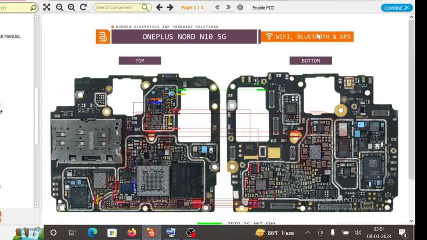427x240 pixels.
Task: Open Firefox from the taskbar
Action: coord(132,233)
